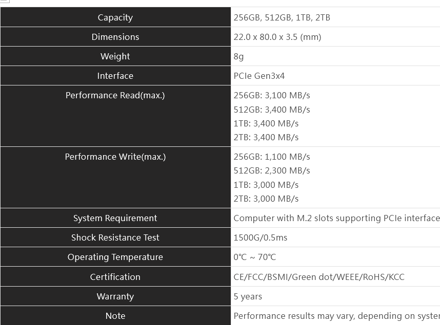Click the Note row label
440x325 pixels.
[115, 316]
